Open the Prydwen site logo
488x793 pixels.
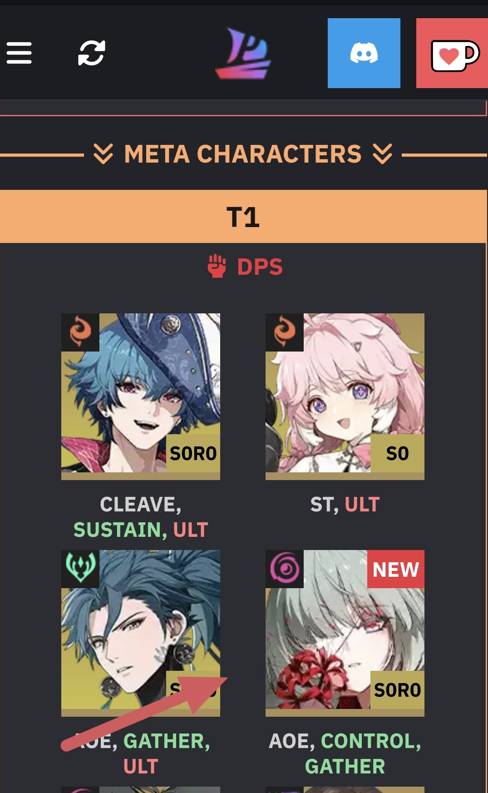coord(243,53)
